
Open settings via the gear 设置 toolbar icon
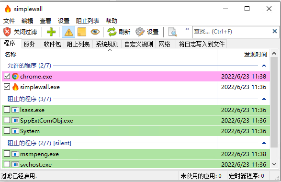140,32
